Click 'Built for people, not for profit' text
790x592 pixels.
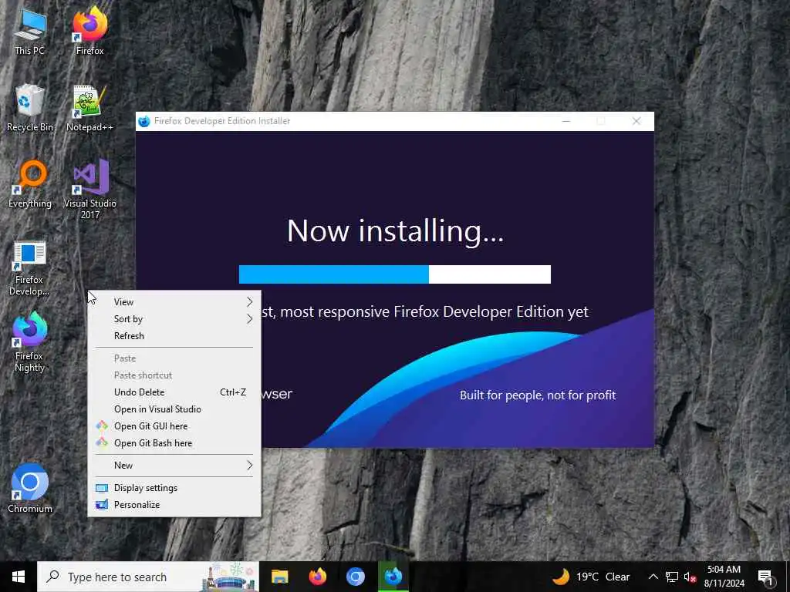(538, 395)
